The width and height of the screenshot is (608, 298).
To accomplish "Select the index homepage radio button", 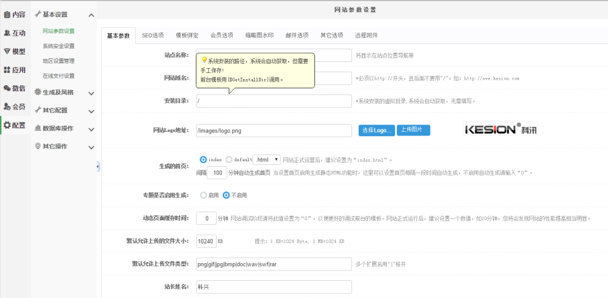I will click(x=203, y=159).
